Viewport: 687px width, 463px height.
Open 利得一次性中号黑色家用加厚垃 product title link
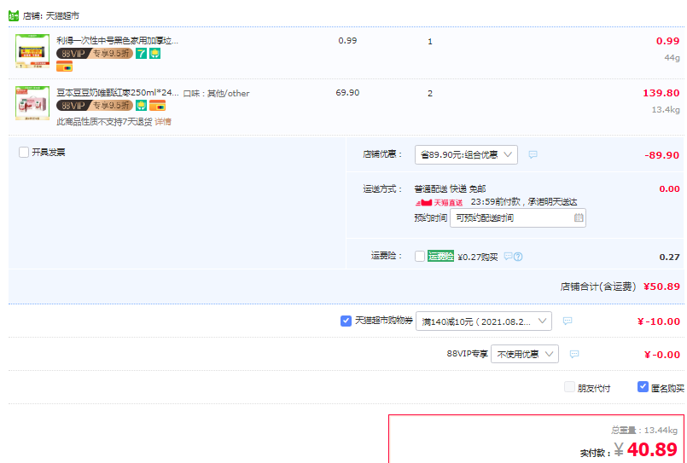click(x=118, y=41)
